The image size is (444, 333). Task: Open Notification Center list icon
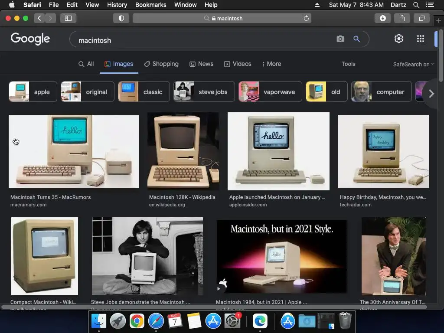(430, 5)
